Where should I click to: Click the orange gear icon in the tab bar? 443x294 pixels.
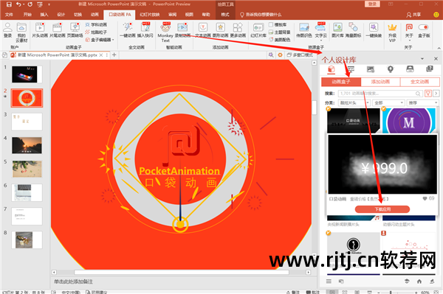[x=280, y=55]
